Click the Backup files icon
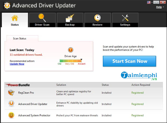This screenshot has width=167, height=123. coord(70,18)
